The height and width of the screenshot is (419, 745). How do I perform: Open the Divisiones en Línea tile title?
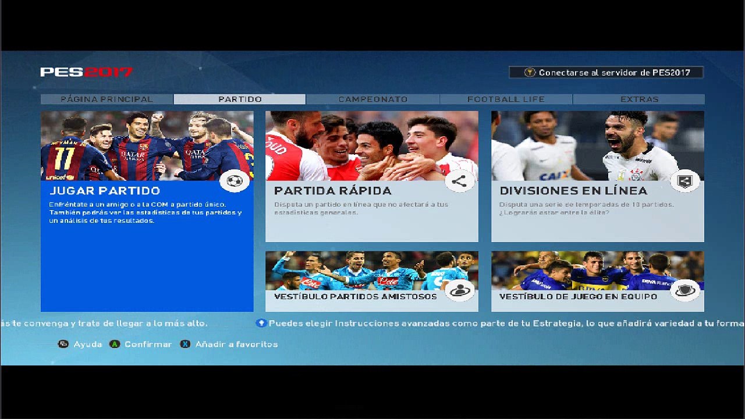(x=573, y=191)
